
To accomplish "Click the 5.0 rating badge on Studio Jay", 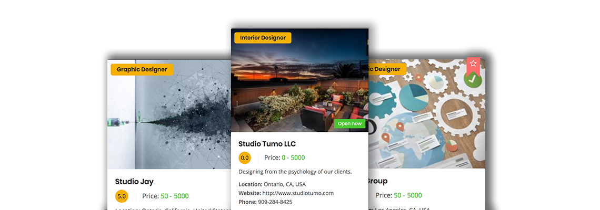I will [122, 196].
